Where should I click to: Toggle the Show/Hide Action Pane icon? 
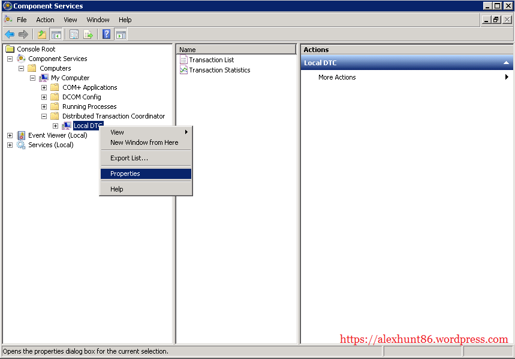(121, 34)
